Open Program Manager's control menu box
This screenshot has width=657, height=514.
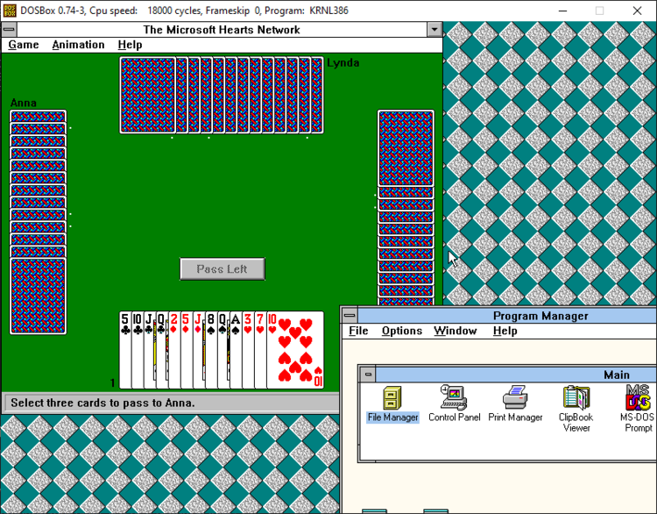click(349, 315)
